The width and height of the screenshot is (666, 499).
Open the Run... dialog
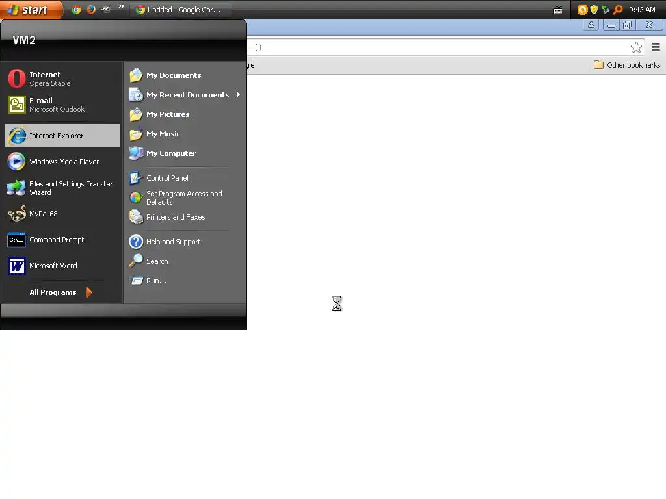(x=185, y=281)
